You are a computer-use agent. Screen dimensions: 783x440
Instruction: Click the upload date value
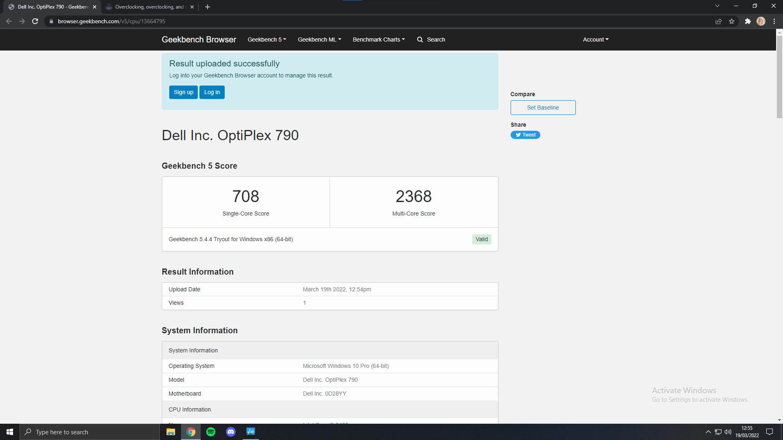click(x=337, y=289)
